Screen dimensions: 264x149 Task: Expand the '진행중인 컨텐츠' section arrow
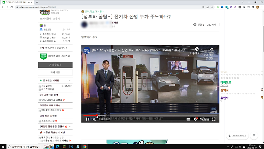(70, 126)
